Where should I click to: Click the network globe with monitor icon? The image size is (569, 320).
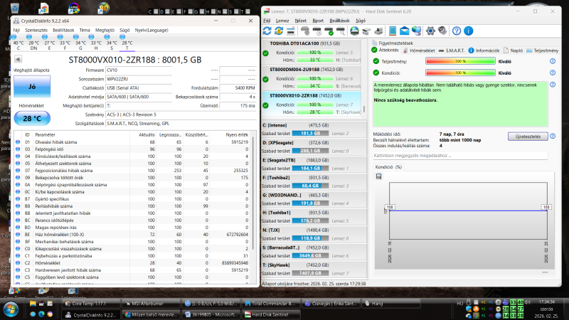[416, 31]
